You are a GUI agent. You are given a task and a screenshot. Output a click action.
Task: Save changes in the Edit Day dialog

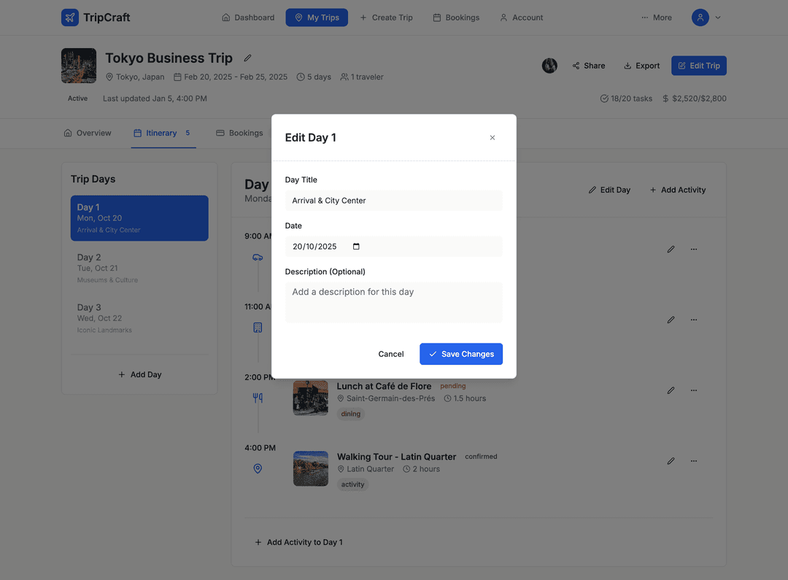(x=461, y=354)
